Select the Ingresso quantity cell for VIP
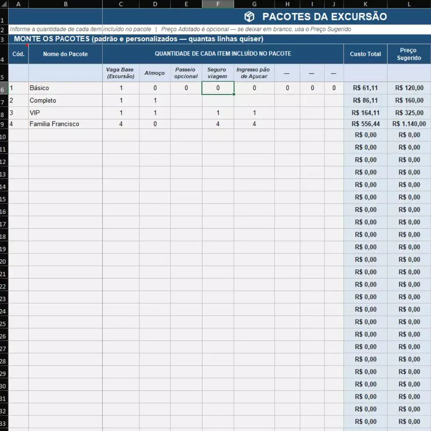The width and height of the screenshot is (431, 431). click(254, 113)
